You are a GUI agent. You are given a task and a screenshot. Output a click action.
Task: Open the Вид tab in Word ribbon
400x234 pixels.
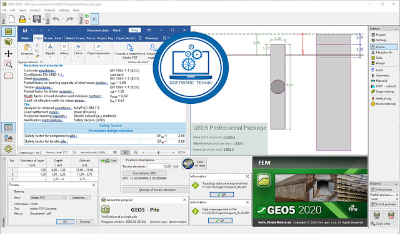111,38
